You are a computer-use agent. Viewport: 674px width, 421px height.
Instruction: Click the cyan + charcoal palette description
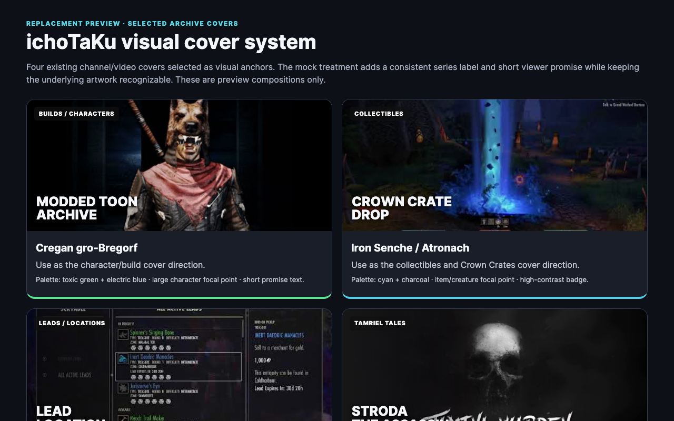tap(470, 279)
